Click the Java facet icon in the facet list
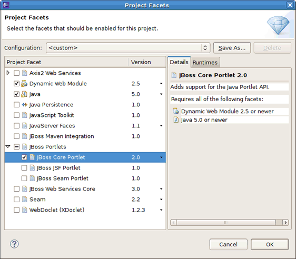 pos(24,94)
